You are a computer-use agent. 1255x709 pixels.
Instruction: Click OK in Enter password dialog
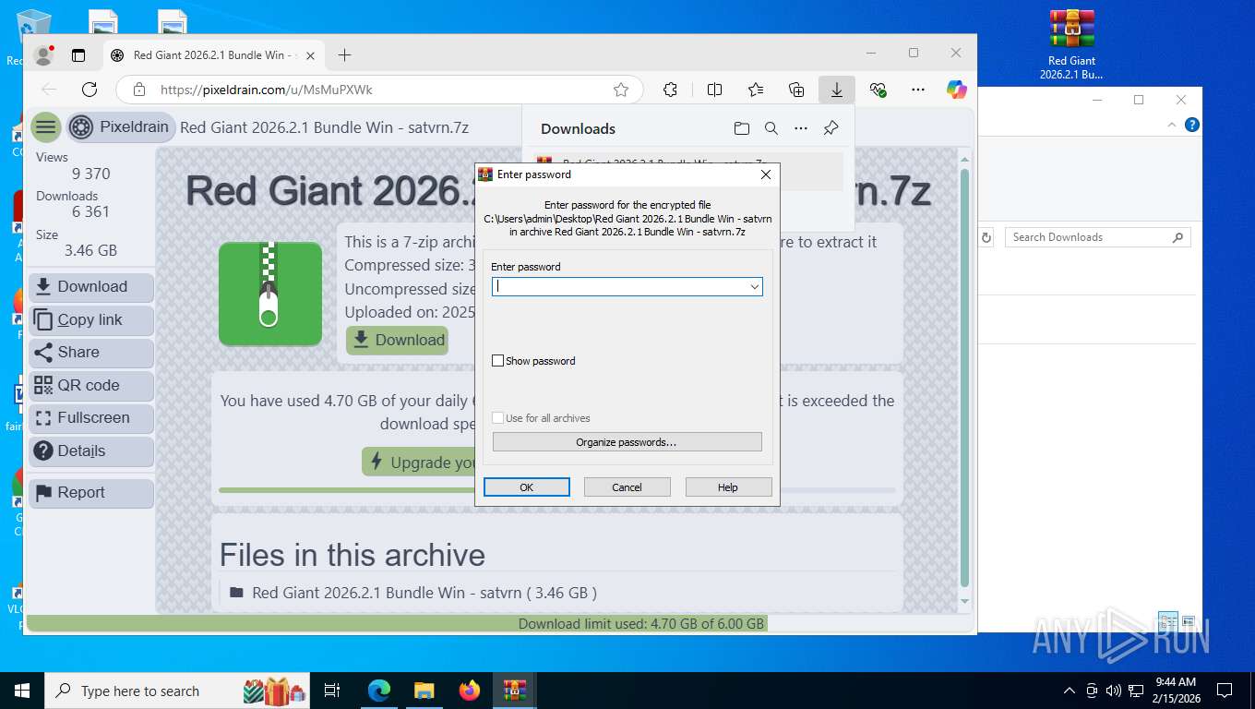526,487
